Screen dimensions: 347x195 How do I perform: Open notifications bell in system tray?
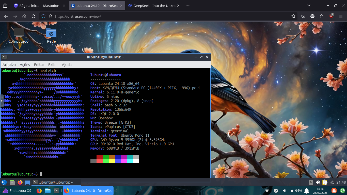coord(307,191)
